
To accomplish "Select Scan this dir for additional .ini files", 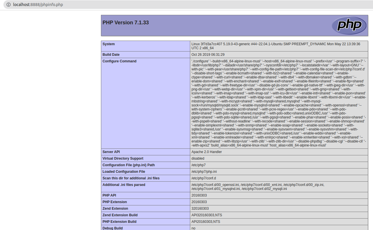I will point(131,178).
